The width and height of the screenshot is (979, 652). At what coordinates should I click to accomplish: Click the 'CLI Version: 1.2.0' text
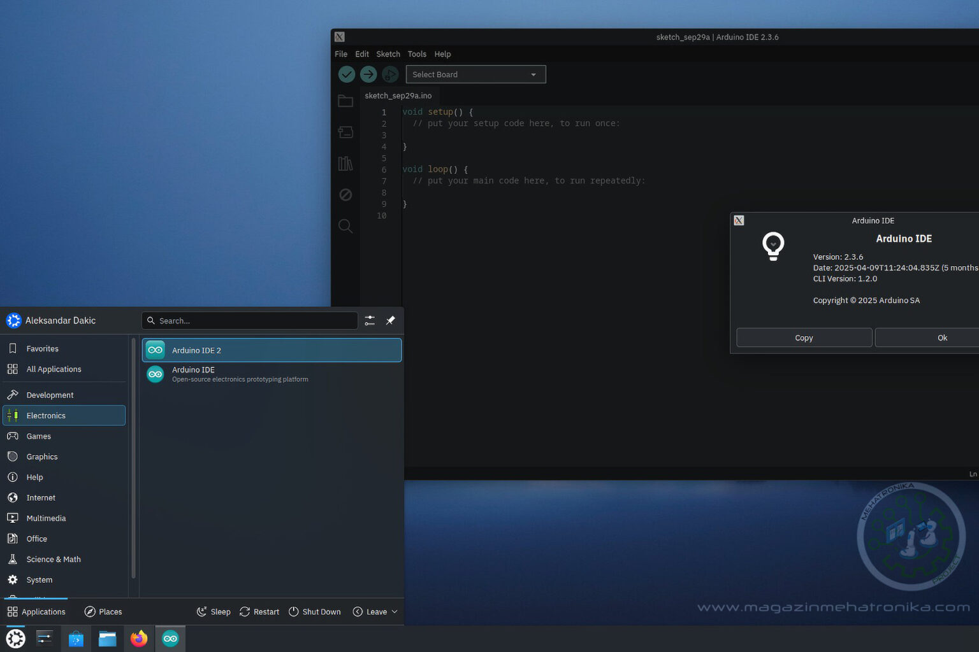pyautogui.click(x=845, y=278)
